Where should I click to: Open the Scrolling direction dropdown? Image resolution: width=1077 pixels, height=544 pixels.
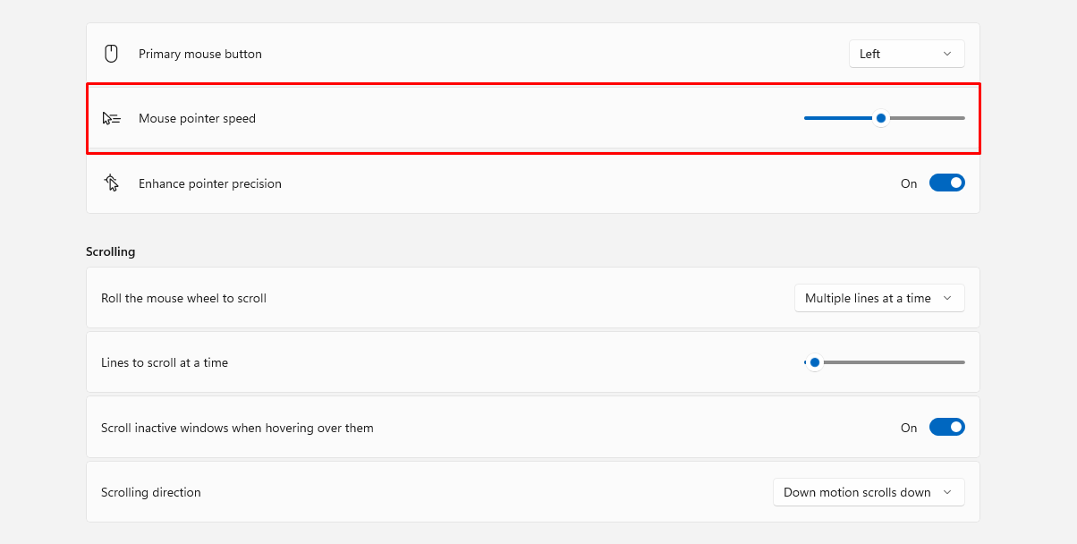coord(869,492)
